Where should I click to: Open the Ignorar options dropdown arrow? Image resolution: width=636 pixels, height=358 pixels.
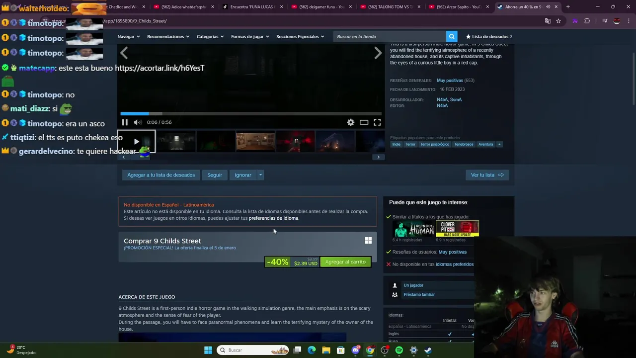click(260, 175)
